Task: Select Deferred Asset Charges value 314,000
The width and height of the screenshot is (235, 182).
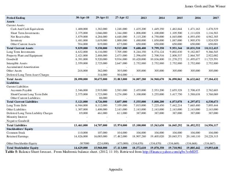Action: [x=102, y=75]
